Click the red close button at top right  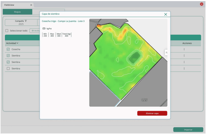tap(202, 4)
